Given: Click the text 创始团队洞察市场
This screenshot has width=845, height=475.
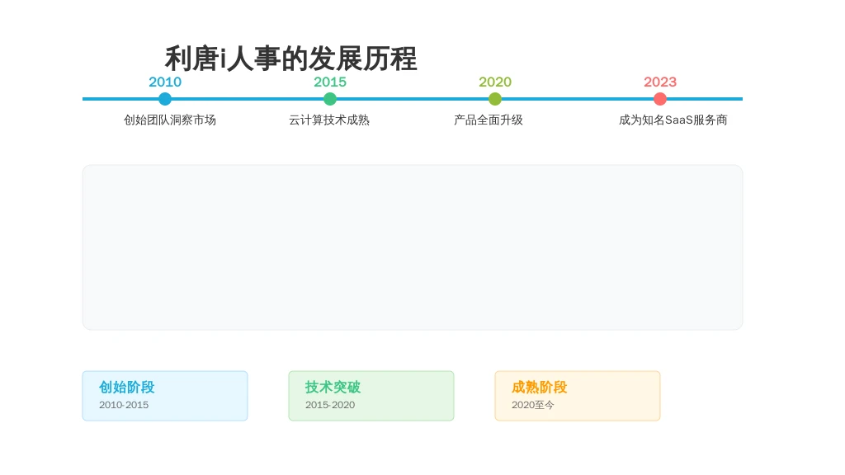Looking at the screenshot, I should point(170,120).
